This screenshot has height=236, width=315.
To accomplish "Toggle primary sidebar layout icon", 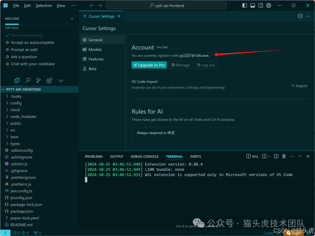I will click(244, 6).
